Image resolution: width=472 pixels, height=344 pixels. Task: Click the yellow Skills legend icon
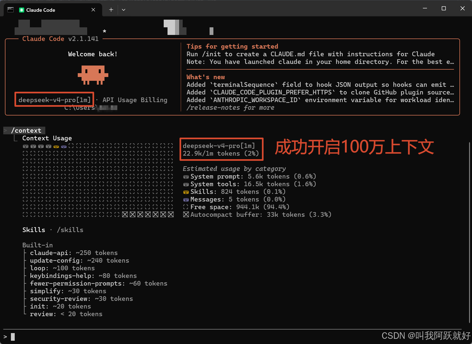[x=186, y=192]
